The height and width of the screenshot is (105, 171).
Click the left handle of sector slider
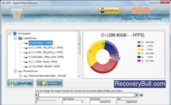37,95
